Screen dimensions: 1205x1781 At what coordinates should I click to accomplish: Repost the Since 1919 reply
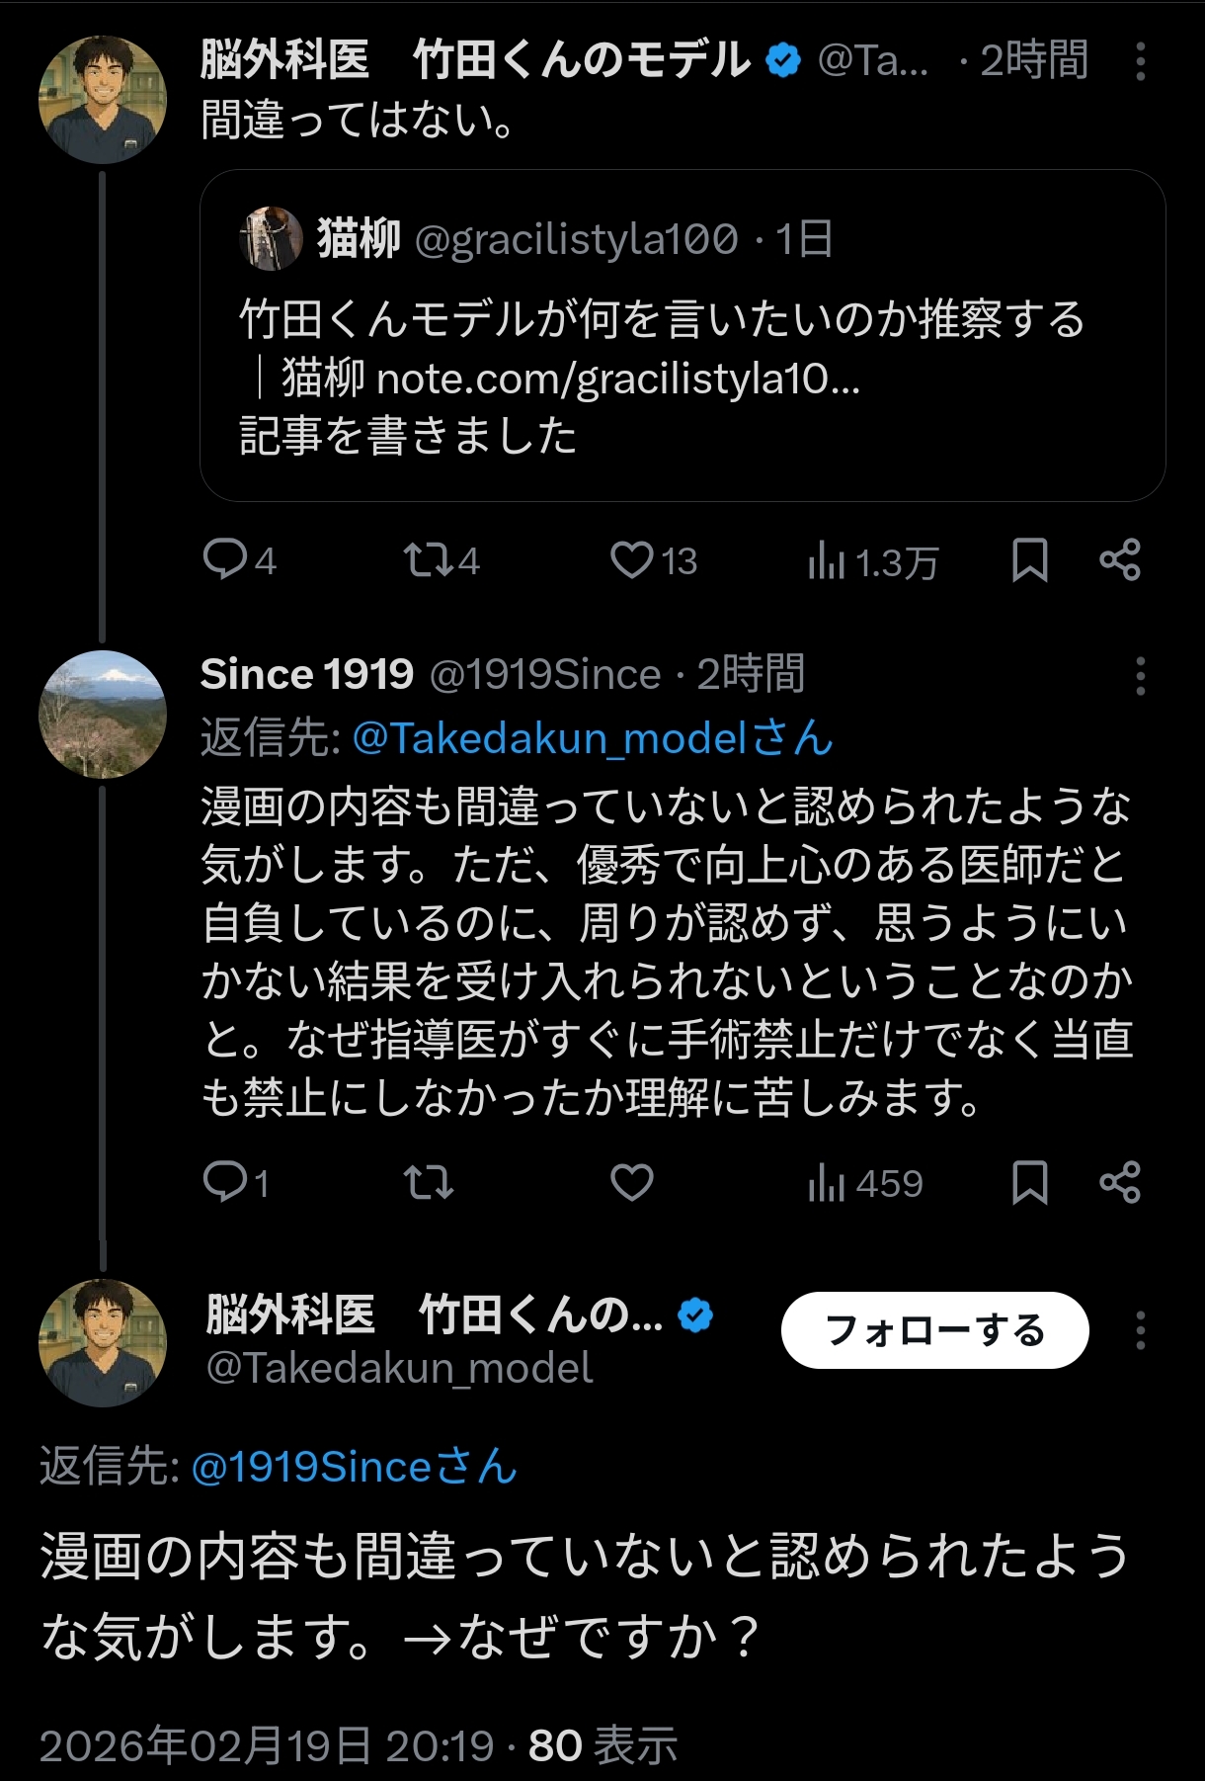tap(428, 1182)
